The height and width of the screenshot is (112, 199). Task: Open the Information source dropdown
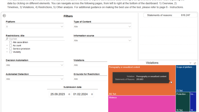(x=102, y=40)
